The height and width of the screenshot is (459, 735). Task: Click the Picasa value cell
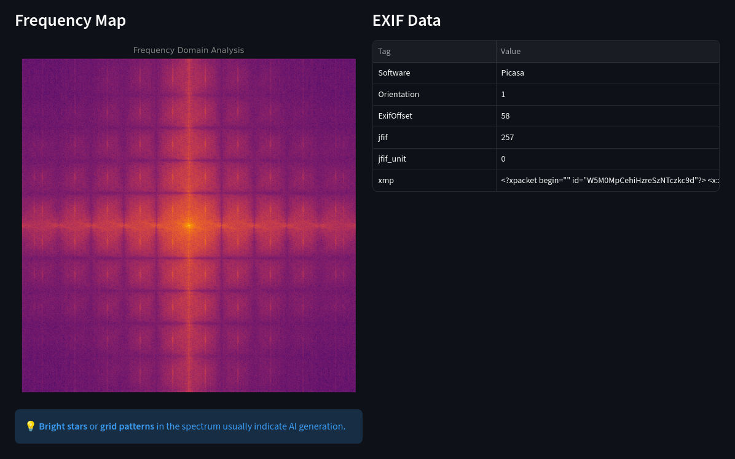[x=513, y=73]
